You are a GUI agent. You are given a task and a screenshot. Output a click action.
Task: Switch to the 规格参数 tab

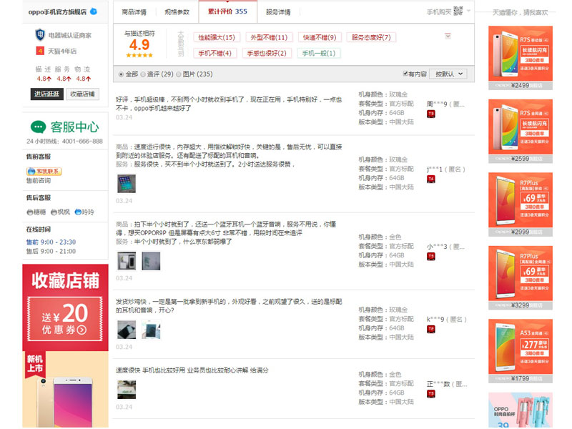click(x=177, y=12)
